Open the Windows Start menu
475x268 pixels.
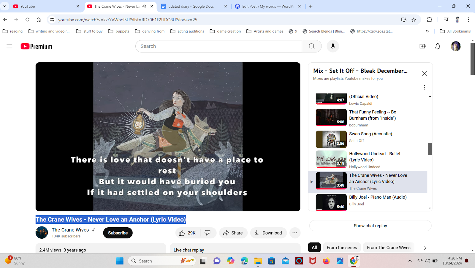click(x=120, y=261)
